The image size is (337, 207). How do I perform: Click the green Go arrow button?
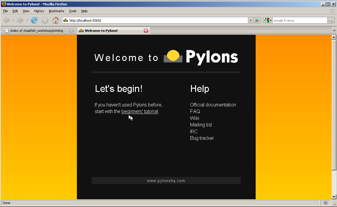click(x=257, y=21)
